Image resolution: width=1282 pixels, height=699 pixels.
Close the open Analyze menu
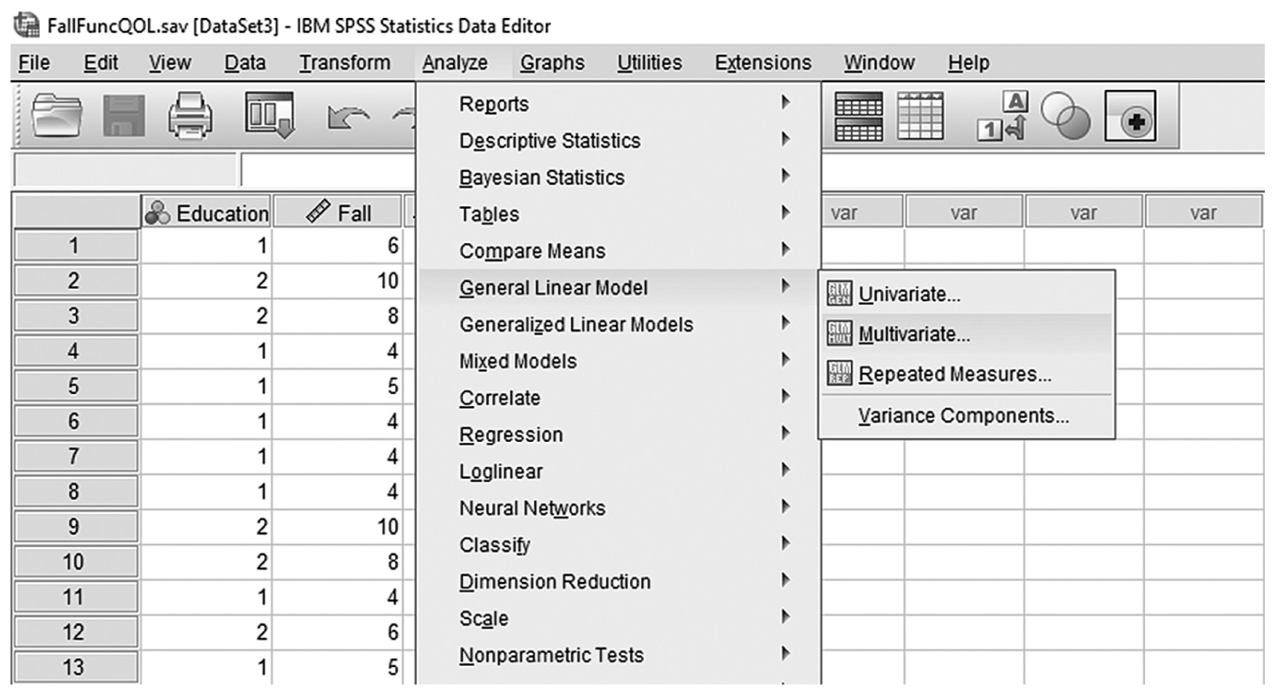coord(454,63)
